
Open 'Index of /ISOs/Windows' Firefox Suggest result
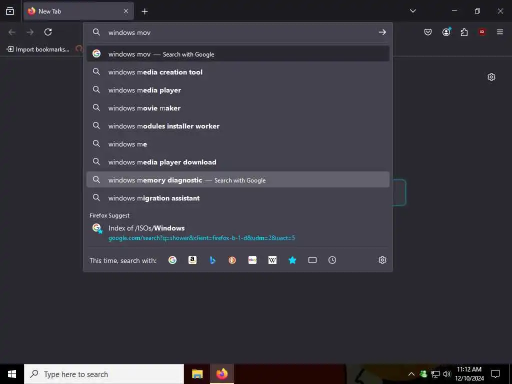237,232
